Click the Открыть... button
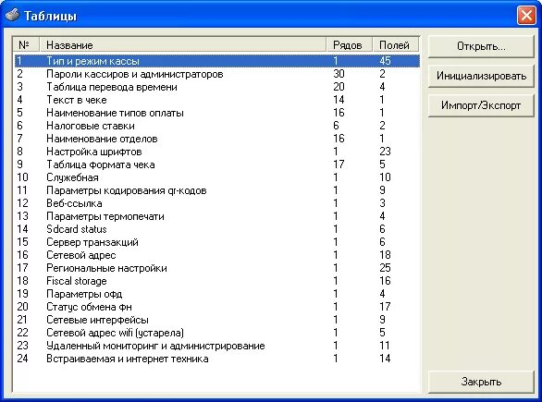The width and height of the screenshot is (542, 402). coord(481,46)
